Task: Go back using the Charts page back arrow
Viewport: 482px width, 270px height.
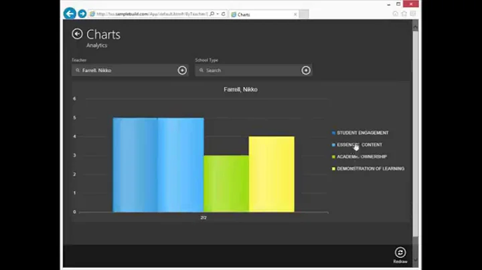Action: pyautogui.click(x=77, y=33)
